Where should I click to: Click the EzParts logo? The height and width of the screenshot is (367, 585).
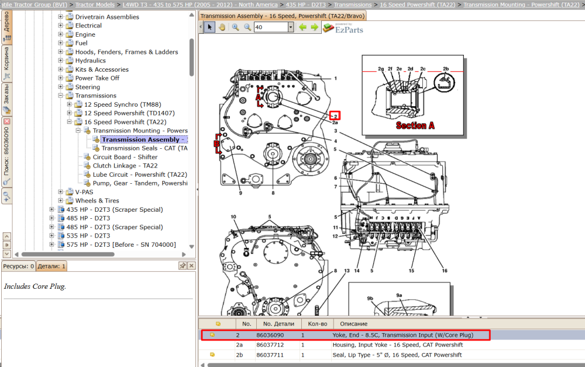(x=343, y=28)
